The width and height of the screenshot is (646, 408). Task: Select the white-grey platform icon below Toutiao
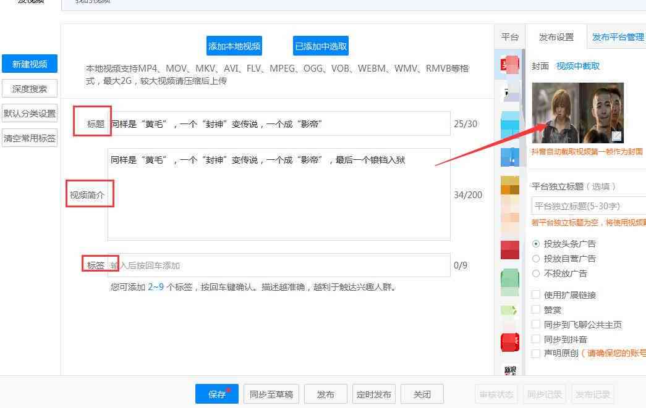pos(509,93)
